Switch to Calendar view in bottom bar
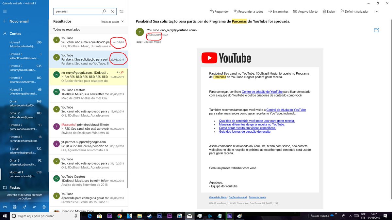 pyautogui.click(x=15, y=207)
